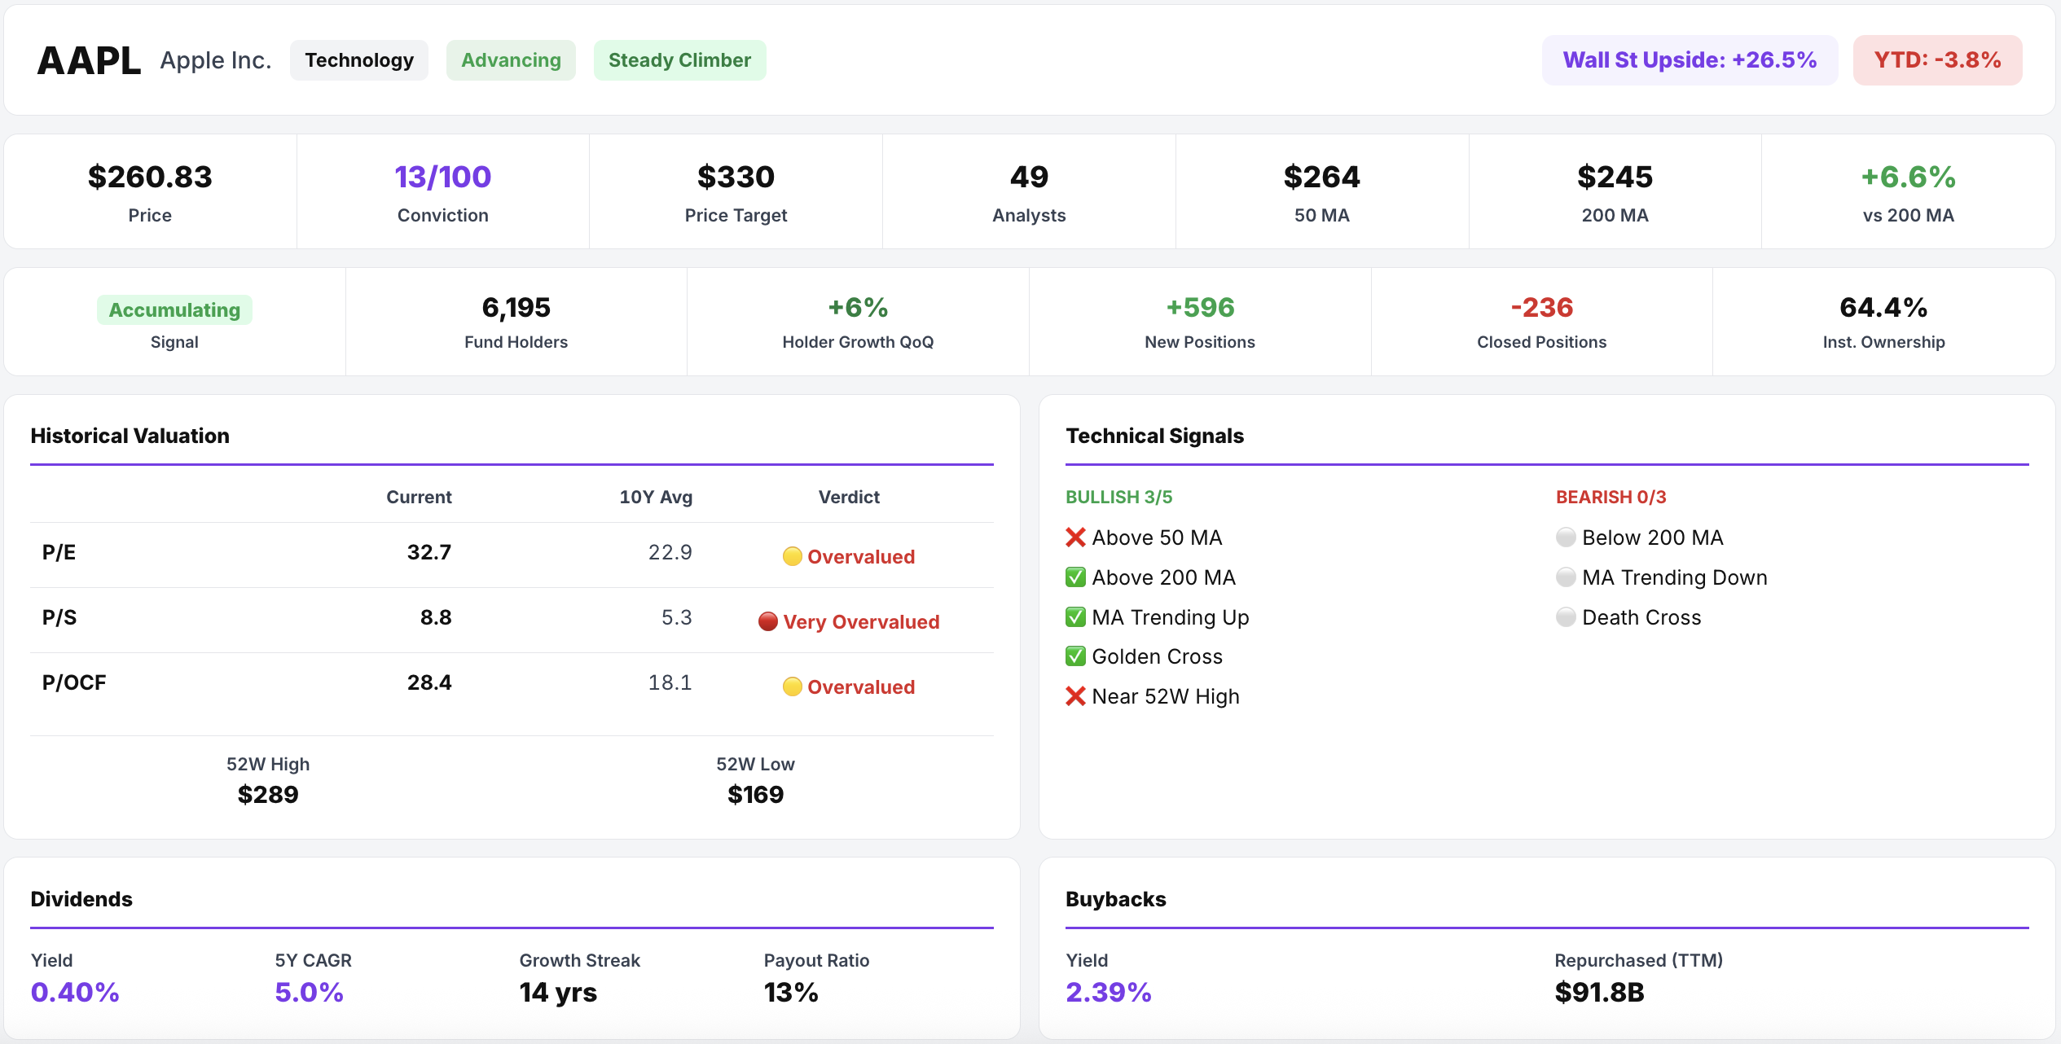This screenshot has width=2061, height=1044.
Task: Click the red X beside Above 50 MA
Action: point(1075,537)
